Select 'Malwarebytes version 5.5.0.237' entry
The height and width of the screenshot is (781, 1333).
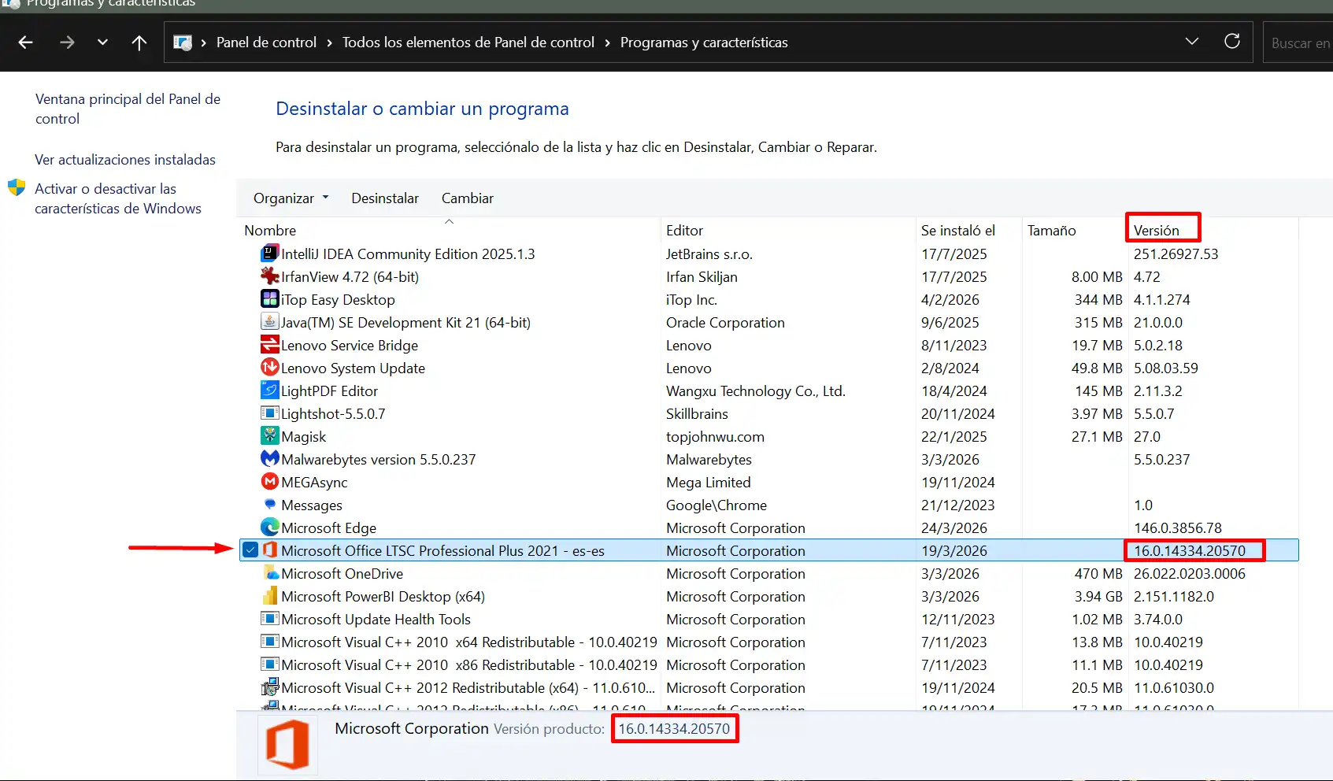379,460
